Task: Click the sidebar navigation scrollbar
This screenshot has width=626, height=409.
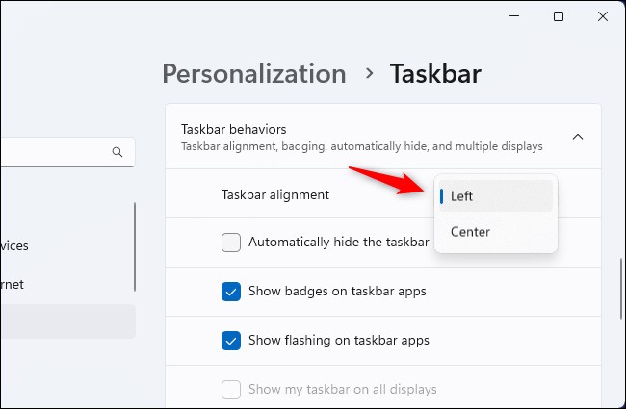Action: (135, 245)
